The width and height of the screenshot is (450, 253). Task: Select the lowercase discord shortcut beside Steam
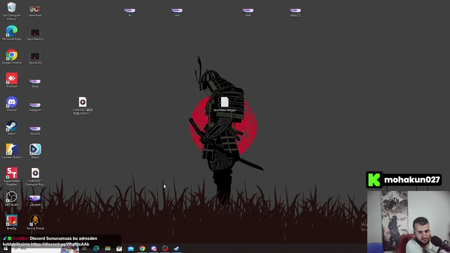click(x=35, y=130)
